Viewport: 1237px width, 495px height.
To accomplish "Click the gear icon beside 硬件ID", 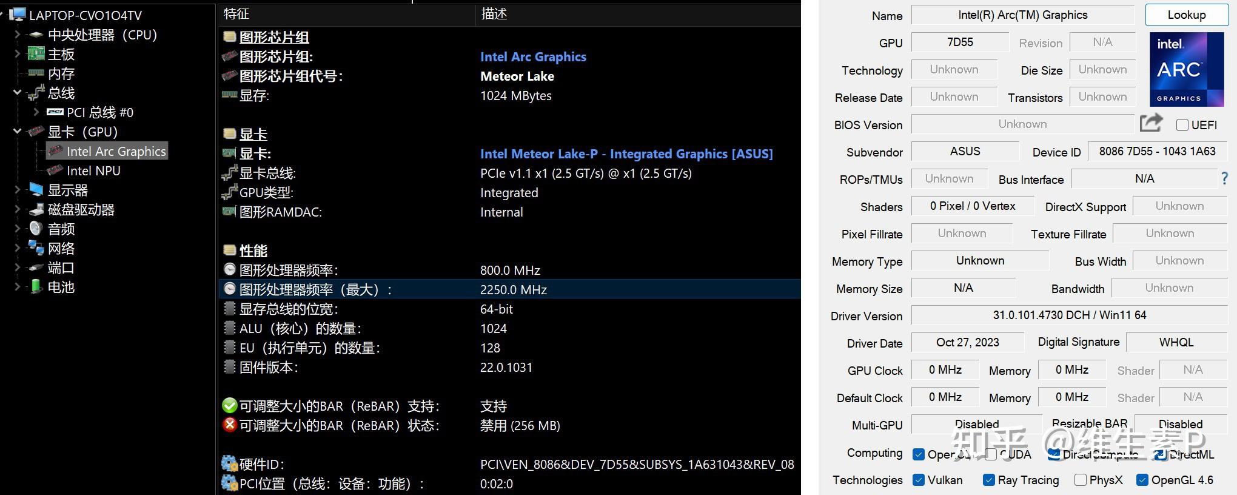I will [x=229, y=463].
